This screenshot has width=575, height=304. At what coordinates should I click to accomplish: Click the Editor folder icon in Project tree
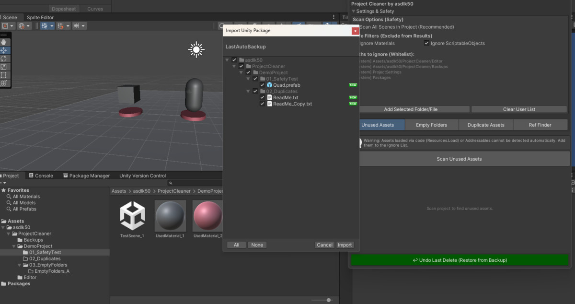click(20, 277)
